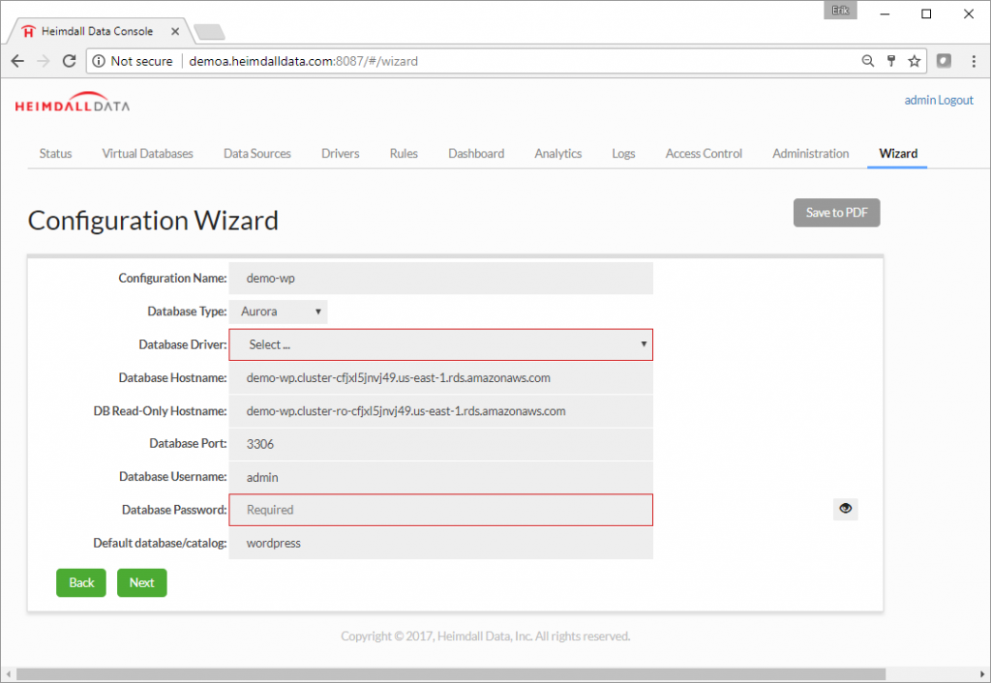Viewport: 991px width, 683px height.
Task: Open the Access Control tab
Action: pos(705,154)
